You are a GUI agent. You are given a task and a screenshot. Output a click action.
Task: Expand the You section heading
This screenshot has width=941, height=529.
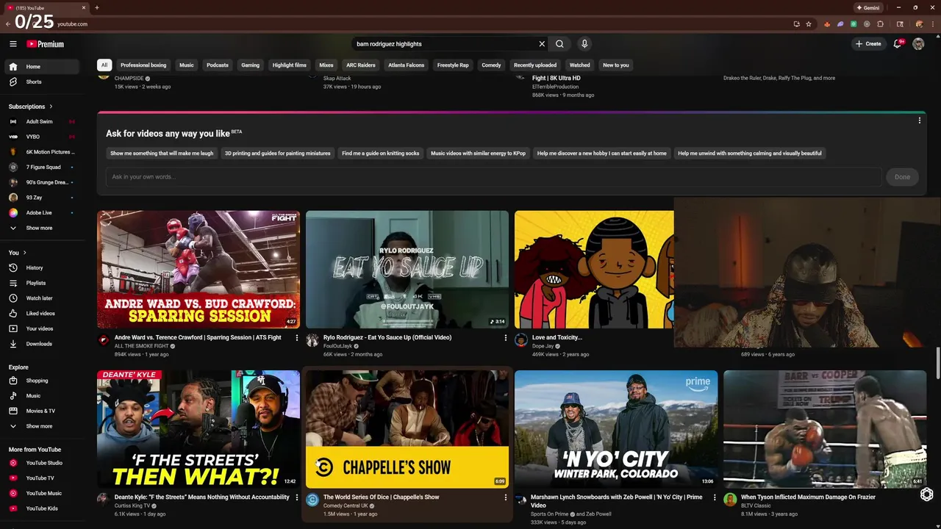[18, 253]
